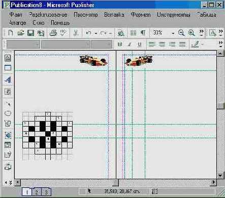Viewport: 225px width, 198px height.
Task: Toggle the paragraph marks display button
Action: pyautogui.click(x=143, y=33)
